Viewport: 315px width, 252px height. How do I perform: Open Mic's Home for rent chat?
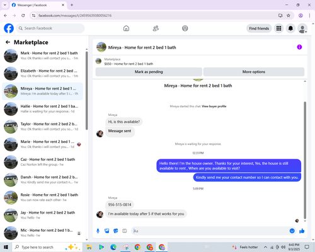coord(43,233)
